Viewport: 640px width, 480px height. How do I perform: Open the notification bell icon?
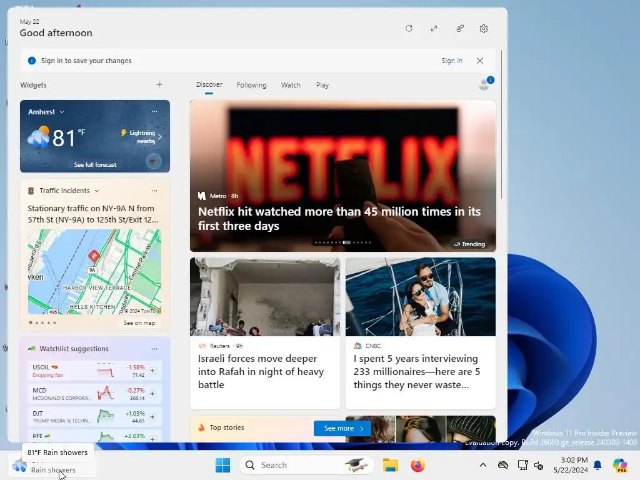[597, 465]
